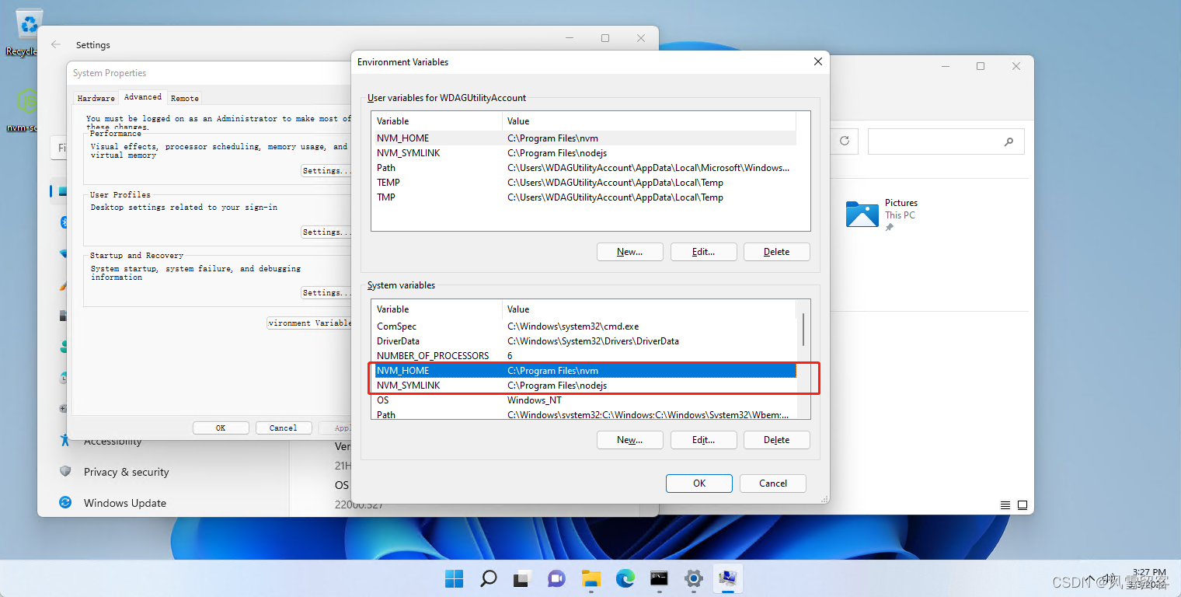Select System Properties taskbar icon
Image resolution: width=1181 pixels, height=597 pixels.
tap(728, 578)
